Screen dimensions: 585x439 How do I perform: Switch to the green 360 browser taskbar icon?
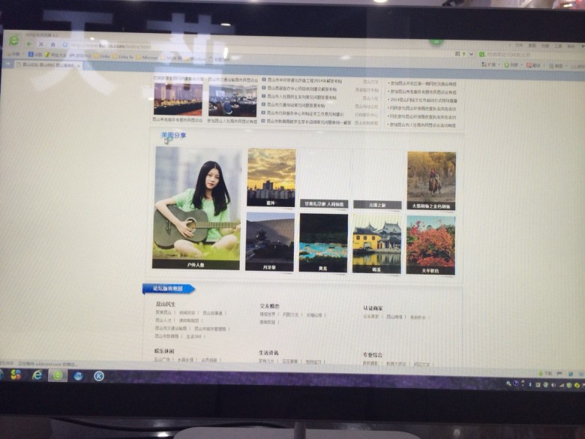tap(58, 375)
